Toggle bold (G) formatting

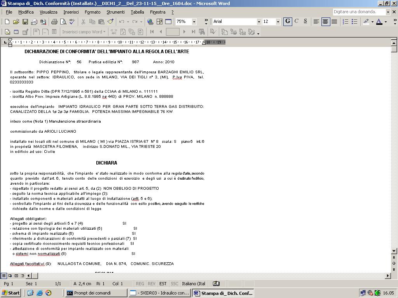(288, 22)
